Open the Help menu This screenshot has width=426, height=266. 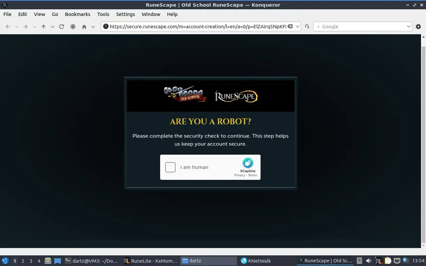[172, 14]
